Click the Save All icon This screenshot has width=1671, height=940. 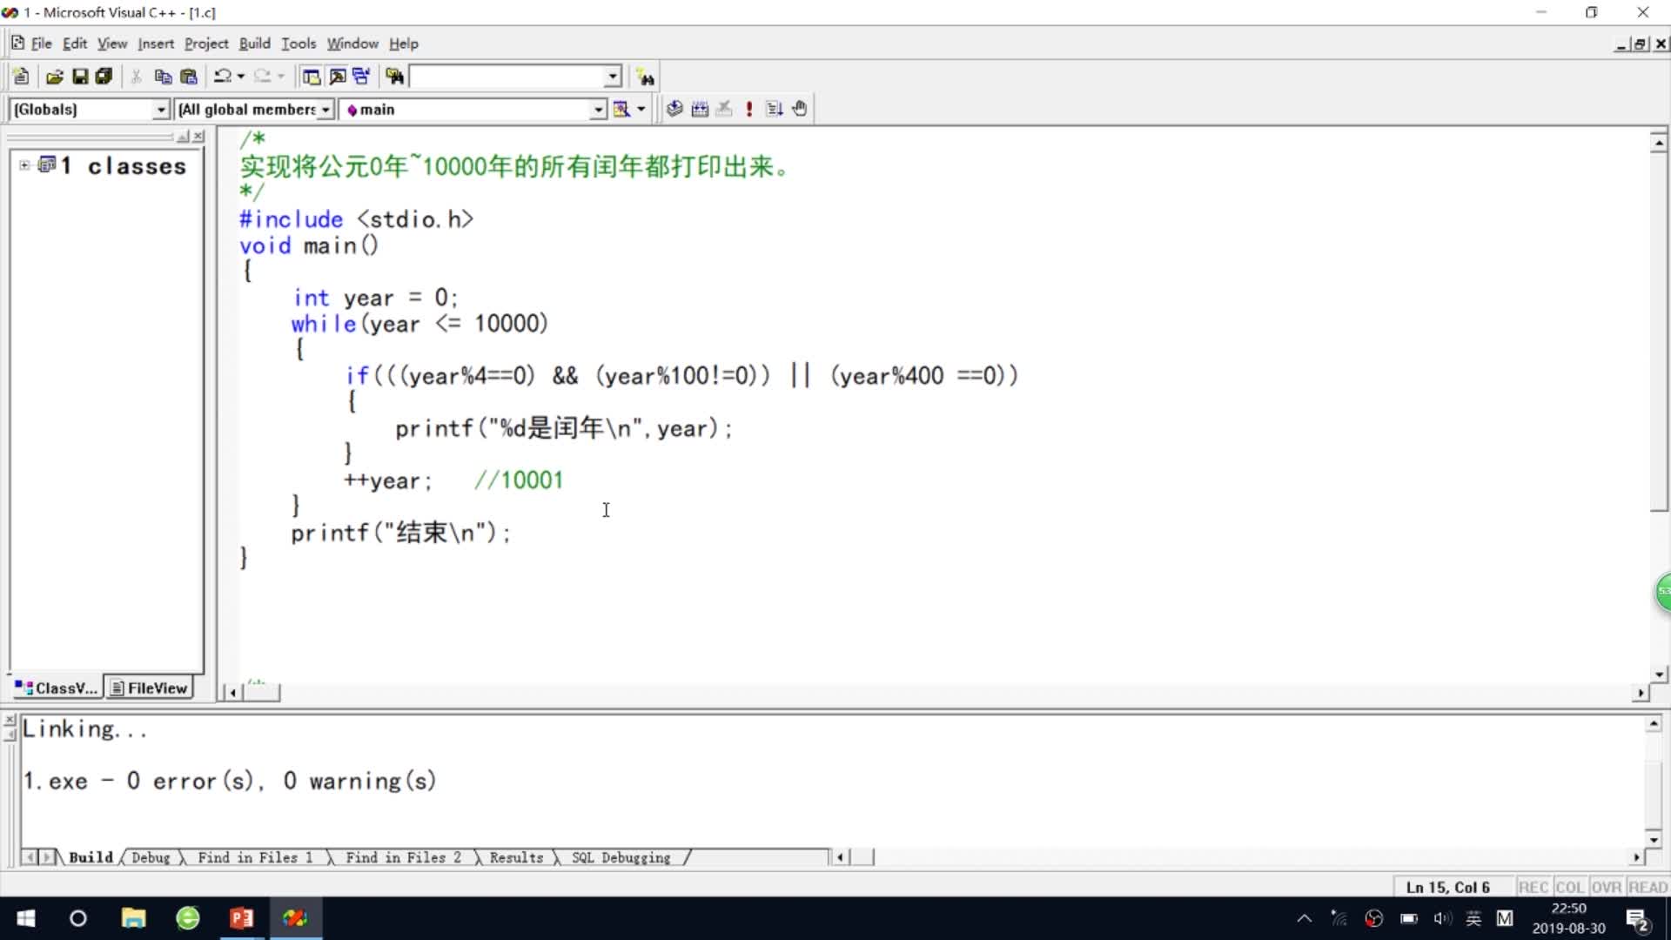[104, 77]
